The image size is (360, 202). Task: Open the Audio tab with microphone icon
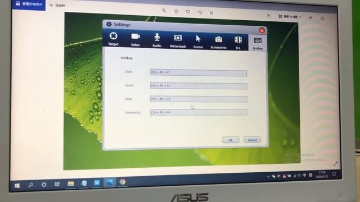click(157, 40)
